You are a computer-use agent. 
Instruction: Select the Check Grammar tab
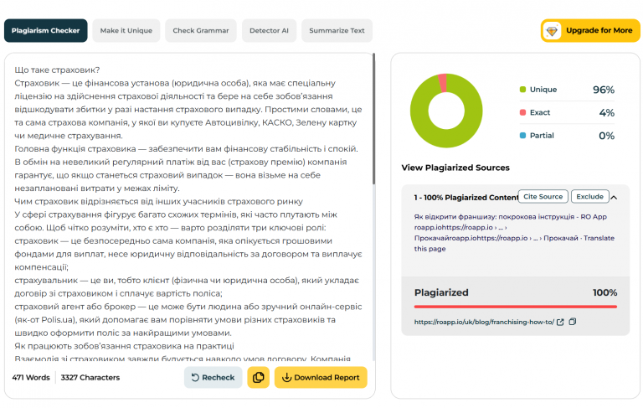coord(201,30)
